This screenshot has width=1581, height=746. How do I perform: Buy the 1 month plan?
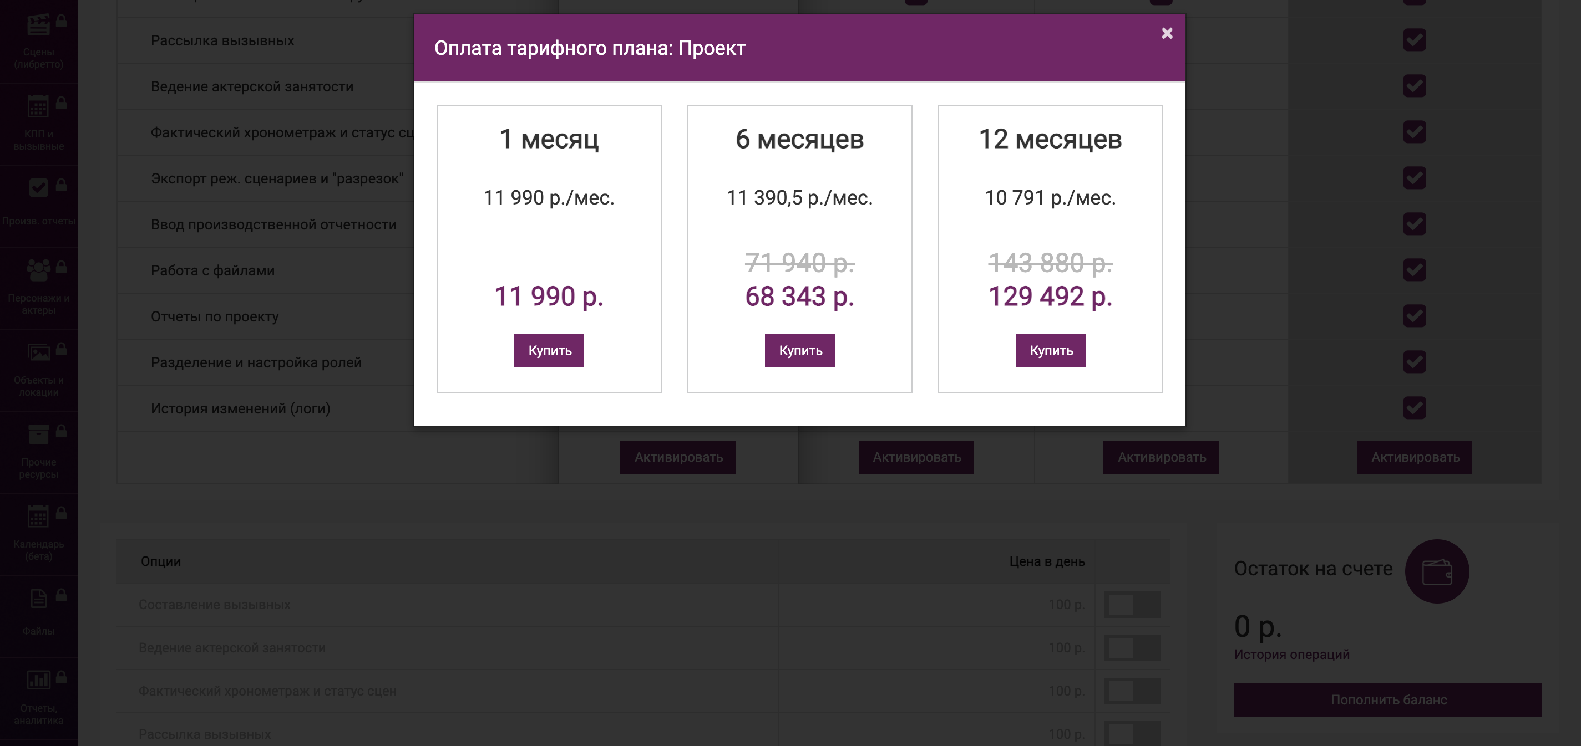click(549, 351)
